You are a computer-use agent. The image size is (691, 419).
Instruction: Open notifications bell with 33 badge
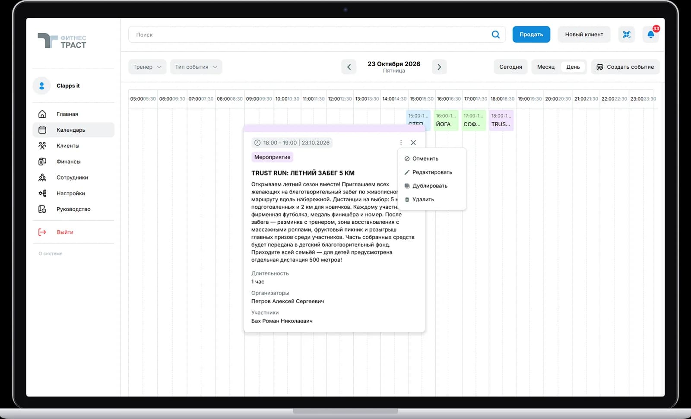pos(651,35)
